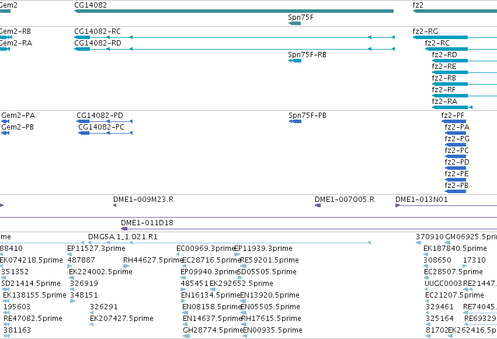The image size is (497, 339).
Task: Select the fz2-RF transcript label
Action: point(443,90)
